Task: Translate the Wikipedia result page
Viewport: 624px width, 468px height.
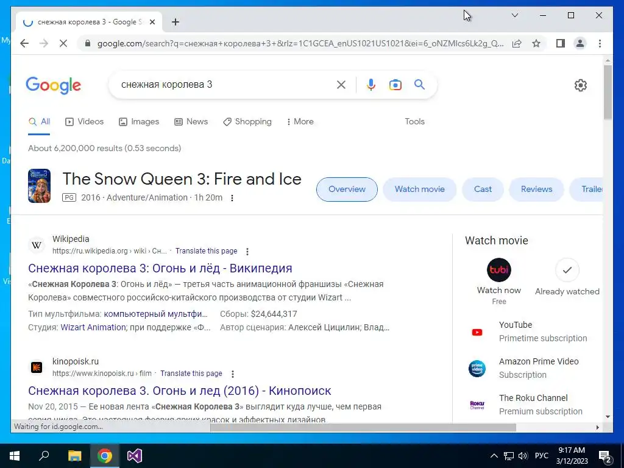Action: [x=206, y=251]
